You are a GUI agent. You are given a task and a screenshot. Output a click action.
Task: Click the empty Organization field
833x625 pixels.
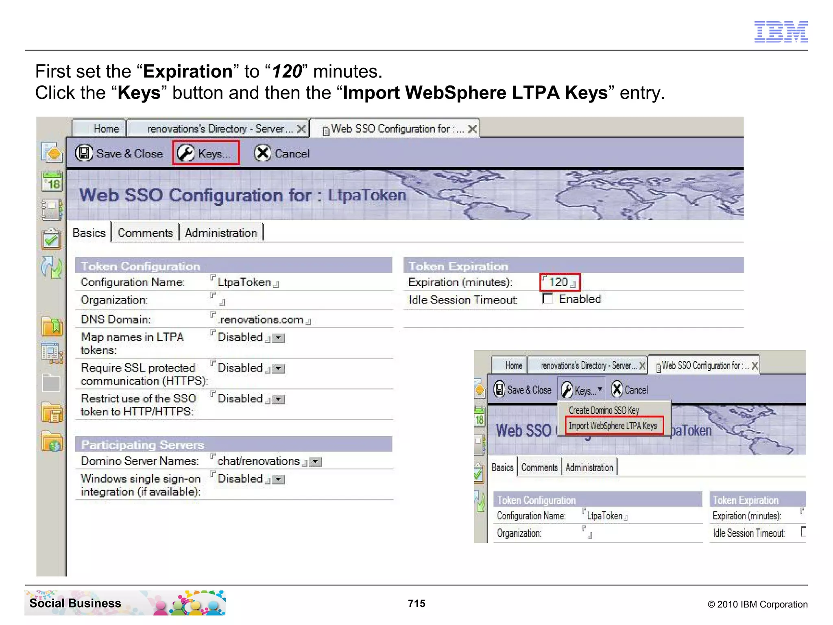click(x=218, y=299)
